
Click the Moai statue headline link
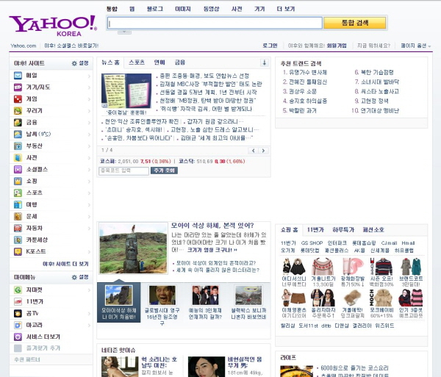tap(212, 226)
